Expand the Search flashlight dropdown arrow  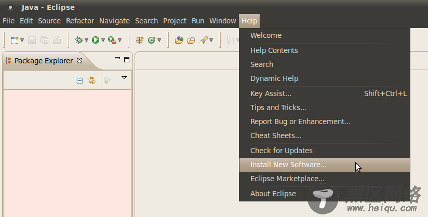(x=211, y=40)
